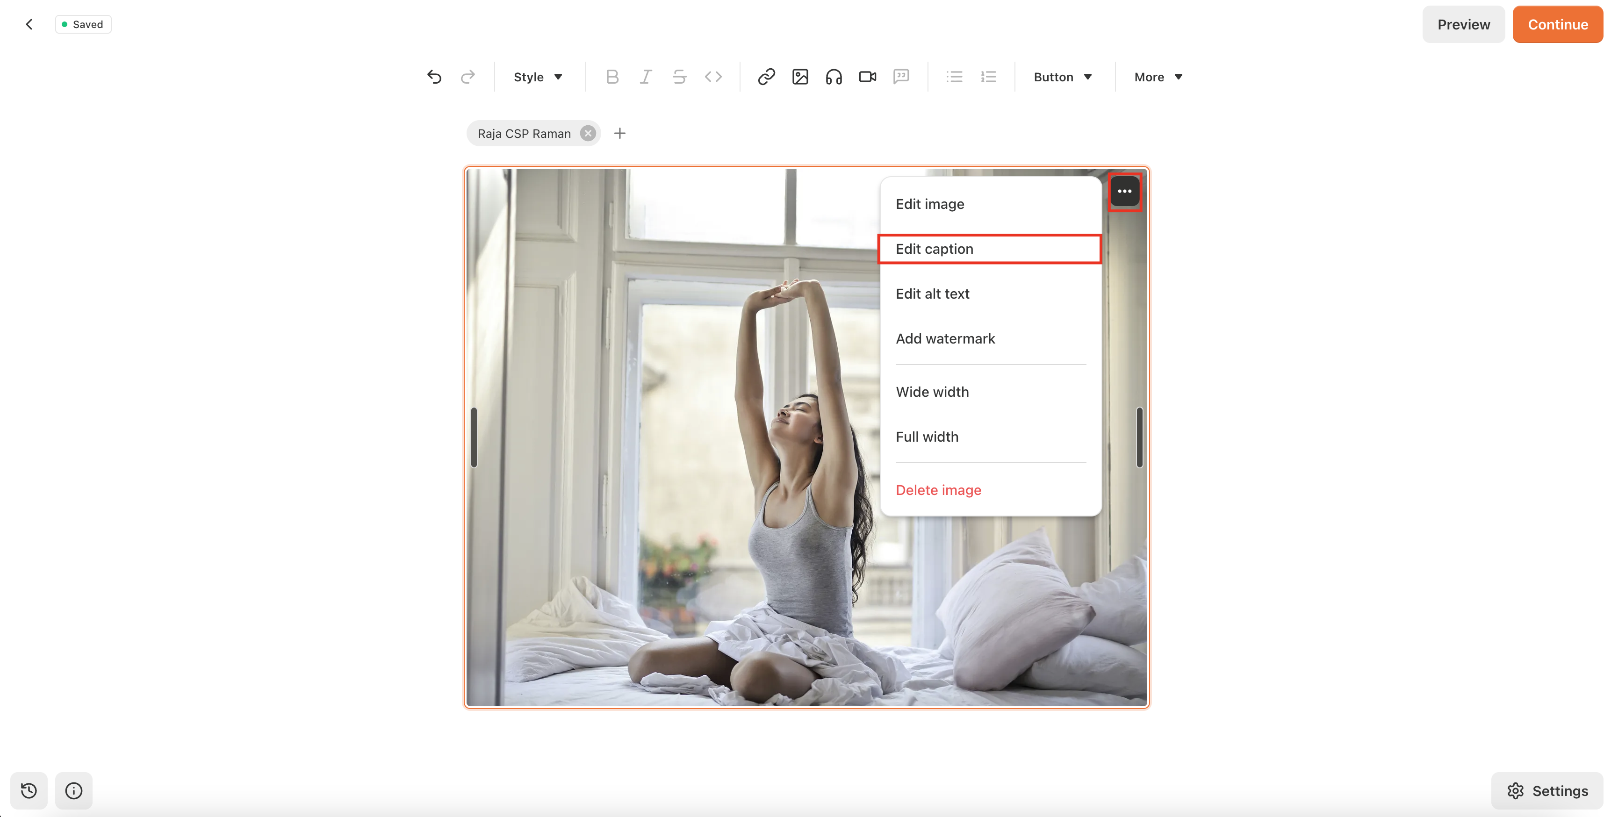Click the undo arrow icon
The width and height of the screenshot is (1611, 817).
[x=434, y=77]
